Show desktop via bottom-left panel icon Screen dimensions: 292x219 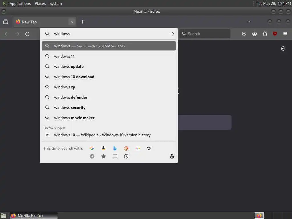pos(3,216)
